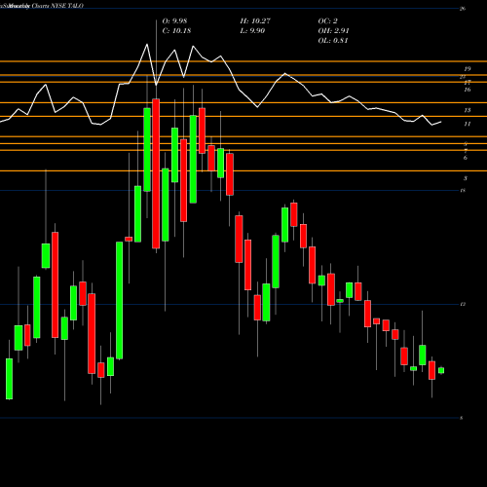Click the 'OL: 0.81' reading
Screen dimensions: 487x487
(x=333, y=41)
